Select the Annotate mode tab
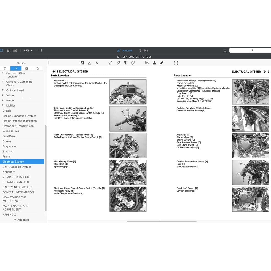Image resolution: width=271 pixels, height=271 pixels. coord(125,50)
